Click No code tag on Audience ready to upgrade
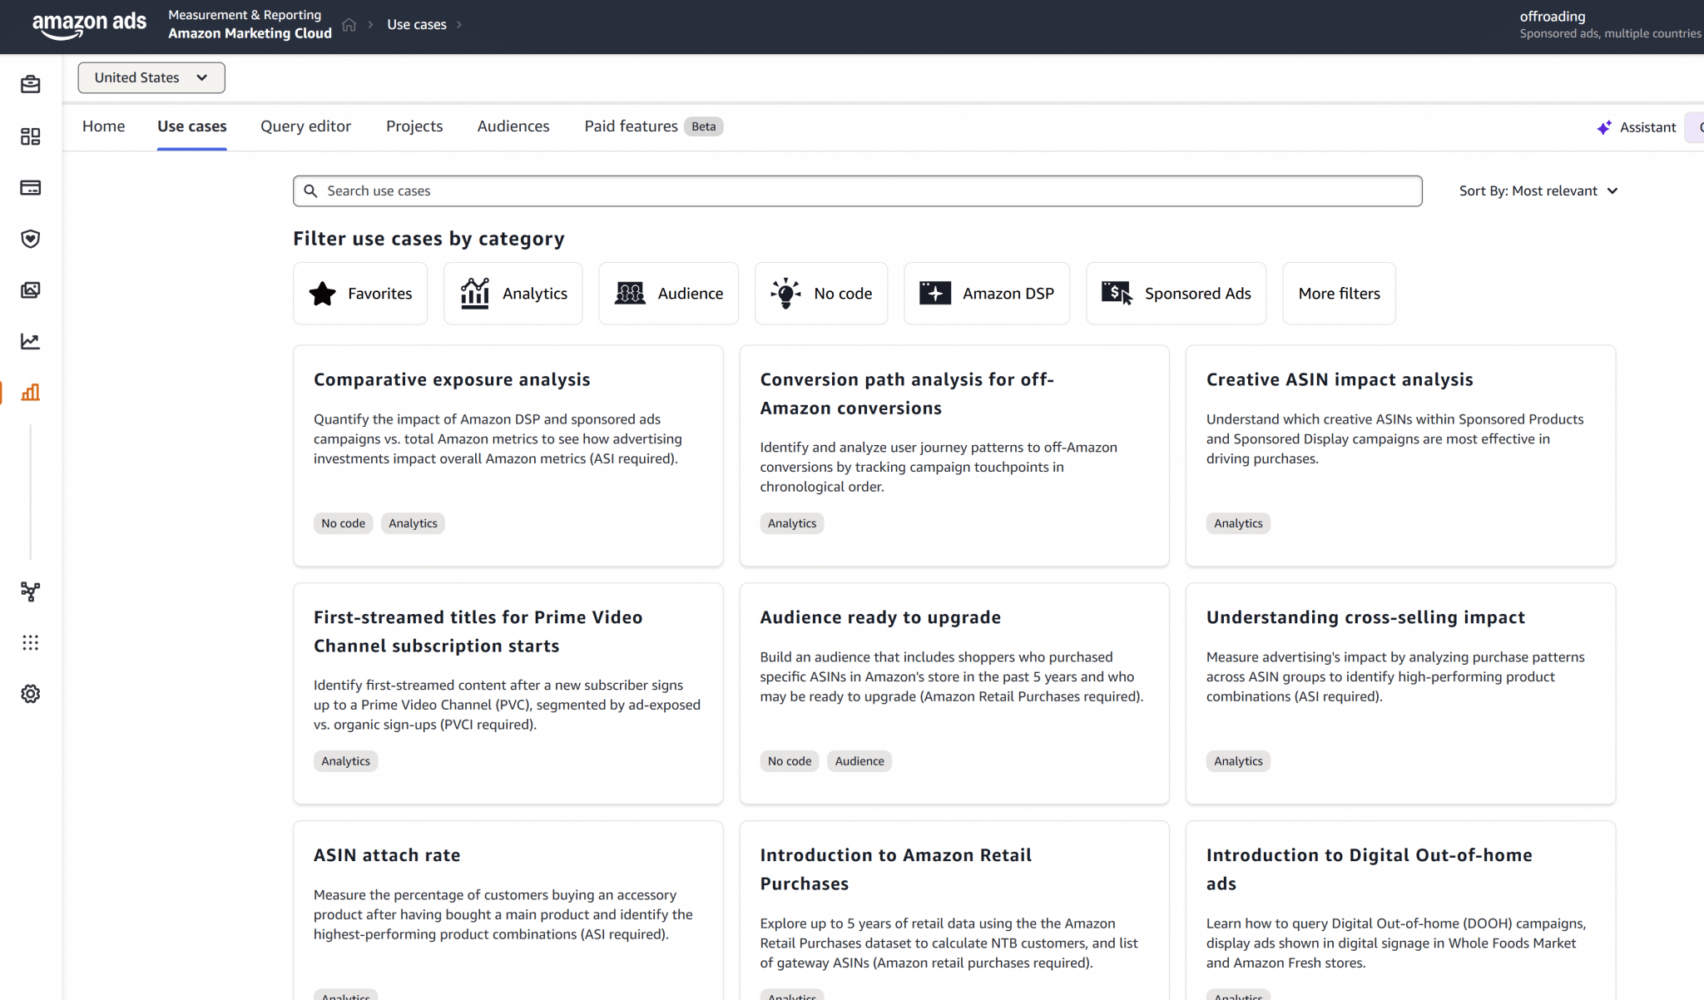This screenshot has width=1704, height=1000. click(x=790, y=761)
